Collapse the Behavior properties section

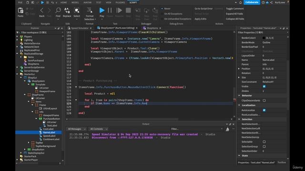(x=239, y=95)
